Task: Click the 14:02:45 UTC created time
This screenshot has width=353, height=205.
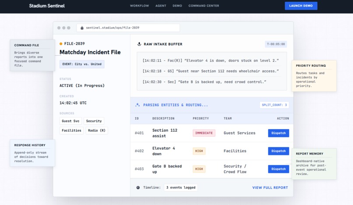Action: point(73,103)
